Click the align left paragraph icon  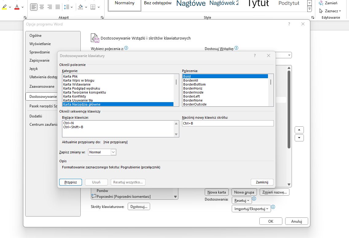point(34,7)
